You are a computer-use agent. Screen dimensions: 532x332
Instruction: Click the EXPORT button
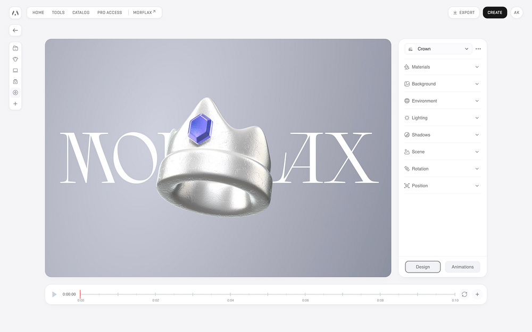pyautogui.click(x=464, y=13)
